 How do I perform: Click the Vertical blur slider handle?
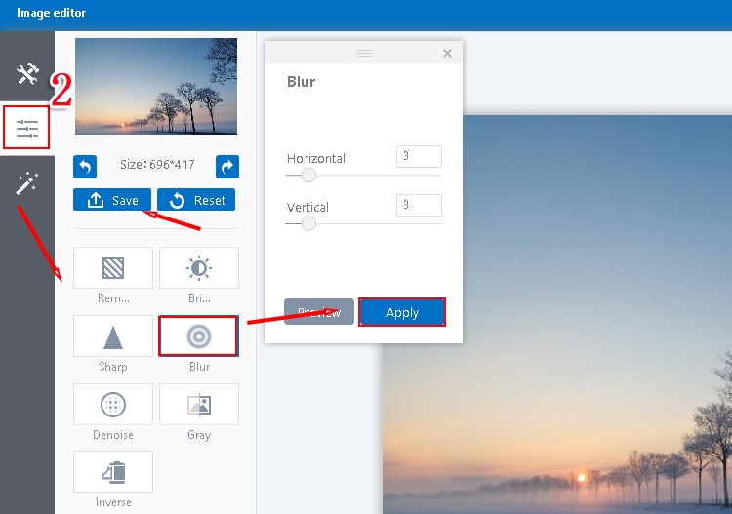click(x=308, y=224)
